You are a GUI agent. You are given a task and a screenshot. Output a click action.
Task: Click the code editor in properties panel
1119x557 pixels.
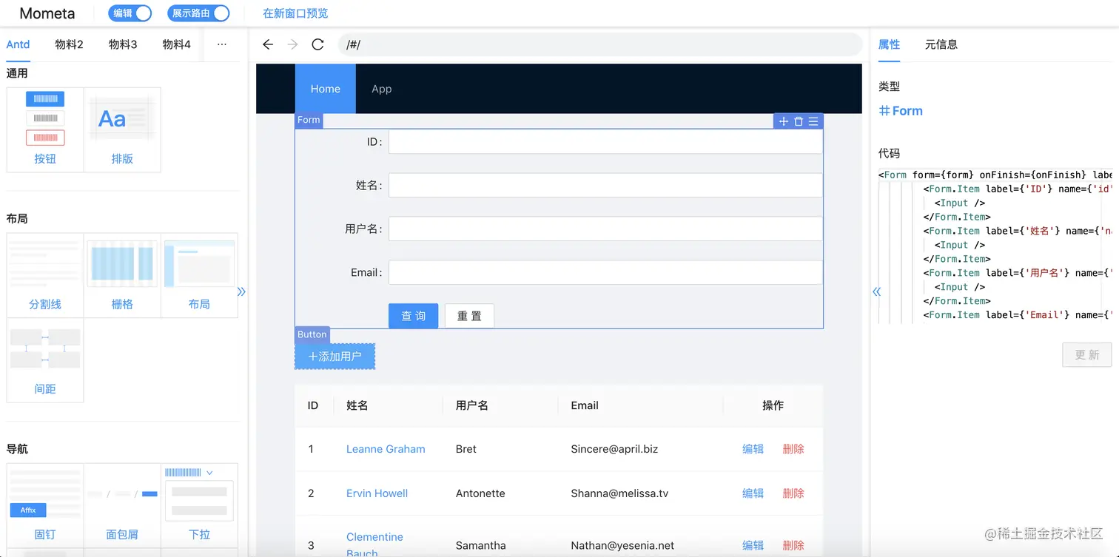click(x=995, y=246)
